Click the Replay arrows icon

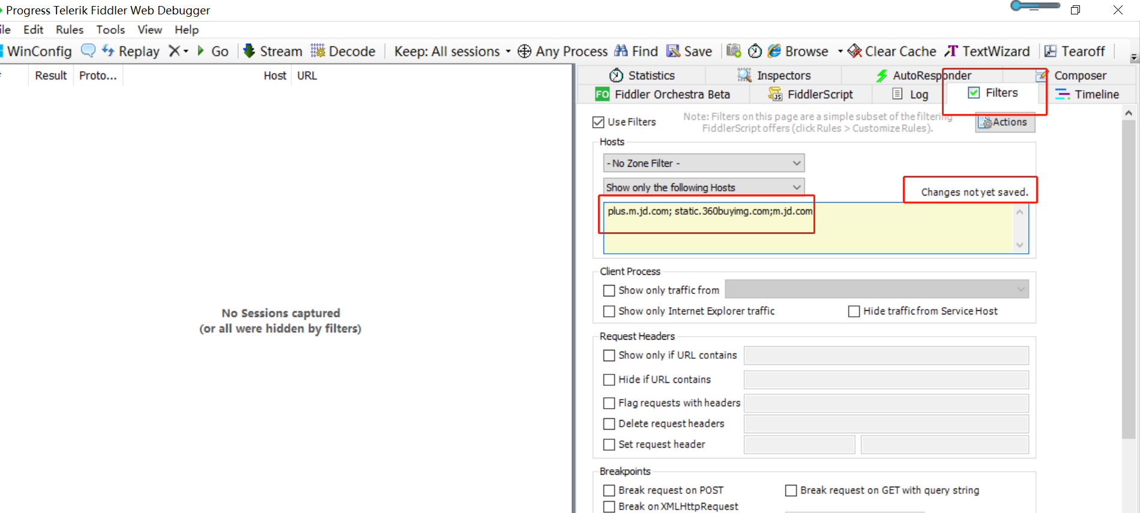pyautogui.click(x=108, y=50)
